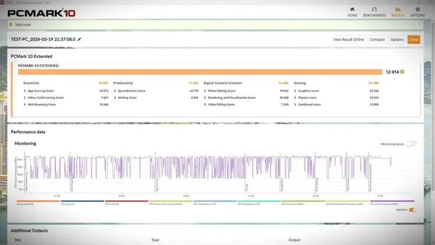Click the green check next to 12 014
This screenshot has width=435, height=245.
click(402, 72)
